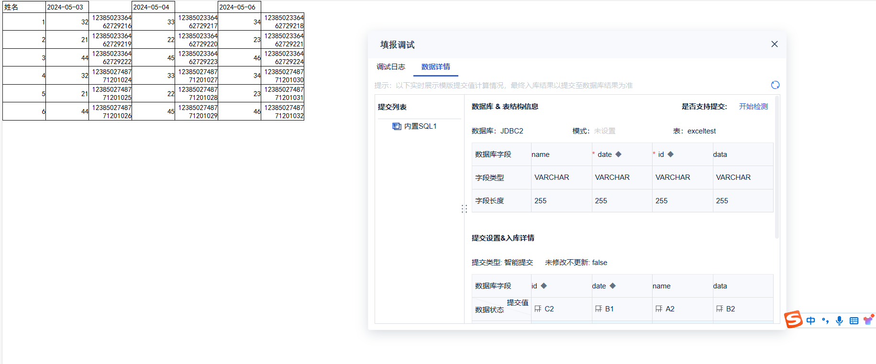This screenshot has height=364, width=876.
Task: Open the IME skin shirt icon
Action: [868, 320]
